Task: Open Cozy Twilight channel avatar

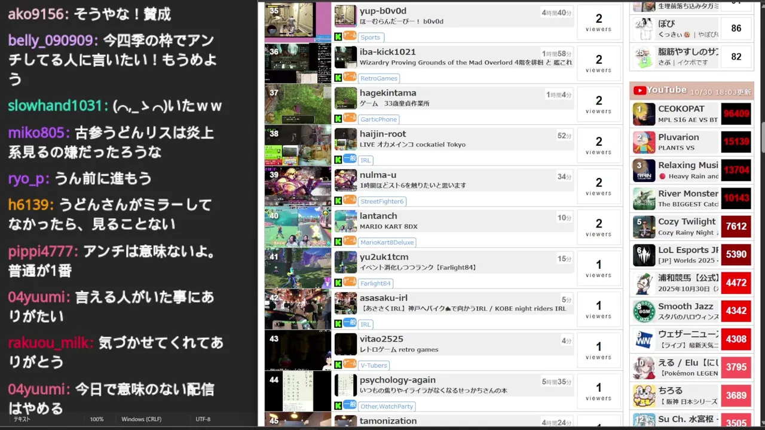Action: coord(644,227)
